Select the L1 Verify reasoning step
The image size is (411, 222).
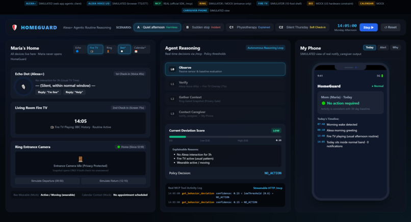[x=225, y=84]
